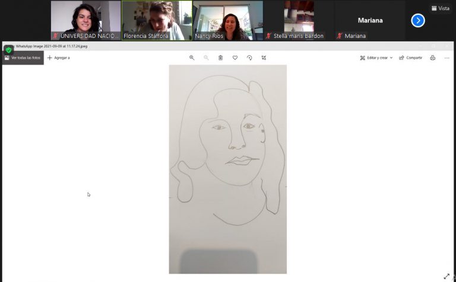The image size is (456, 282).
Task: Open the Vista layout menu
Action: 440,8
